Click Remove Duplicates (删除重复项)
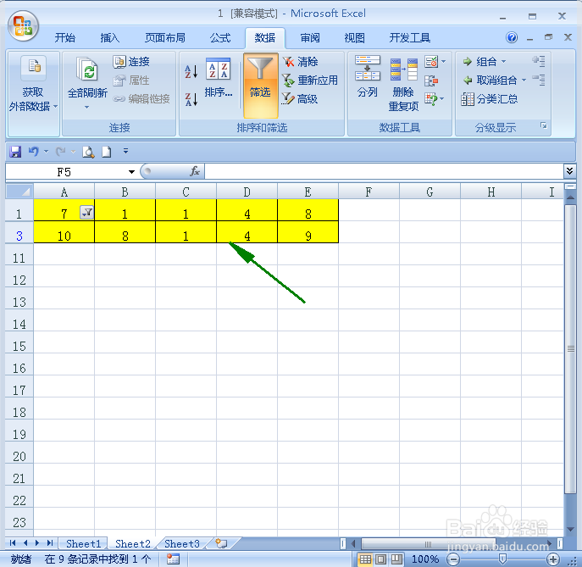The height and width of the screenshot is (567, 582). [x=403, y=84]
